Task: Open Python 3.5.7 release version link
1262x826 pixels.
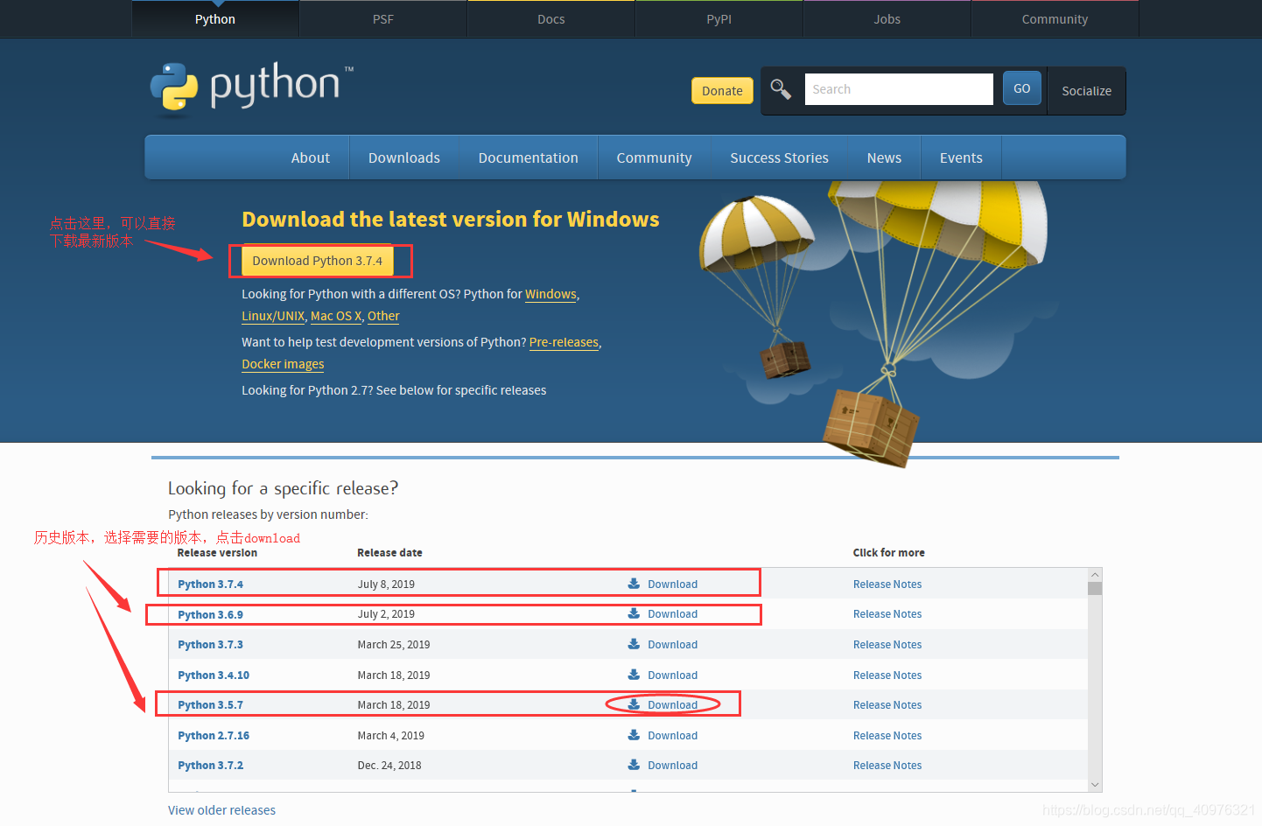Action: tap(210, 705)
